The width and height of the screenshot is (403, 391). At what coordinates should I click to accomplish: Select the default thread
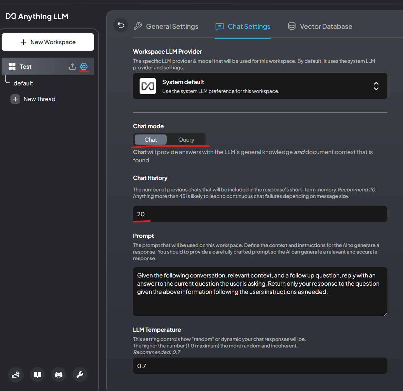23,83
